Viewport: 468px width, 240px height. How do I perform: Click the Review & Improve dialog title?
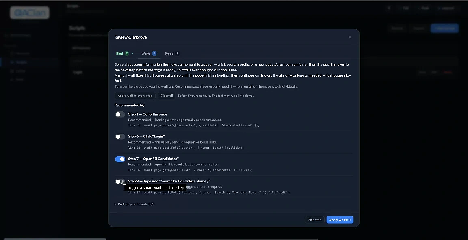131,37
